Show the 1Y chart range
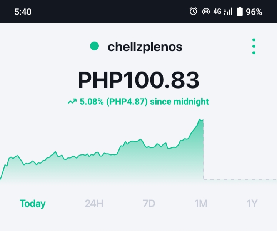277x231 pixels. (252, 204)
